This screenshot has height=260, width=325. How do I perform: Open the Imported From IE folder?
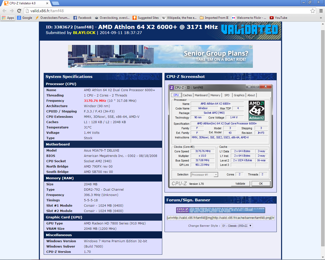214,18
